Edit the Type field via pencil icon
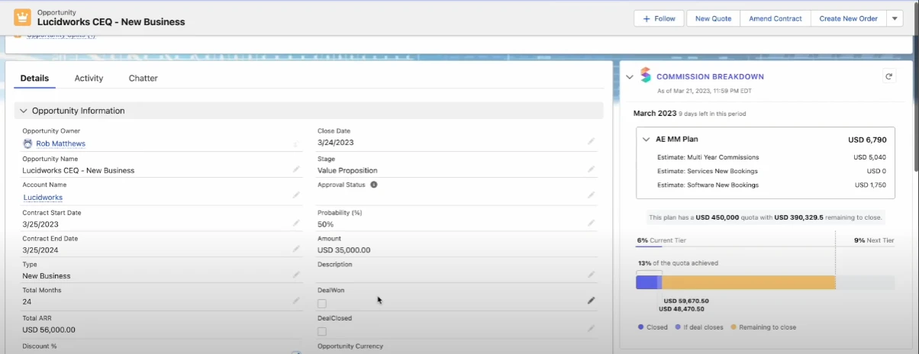919x354 pixels. pos(296,275)
